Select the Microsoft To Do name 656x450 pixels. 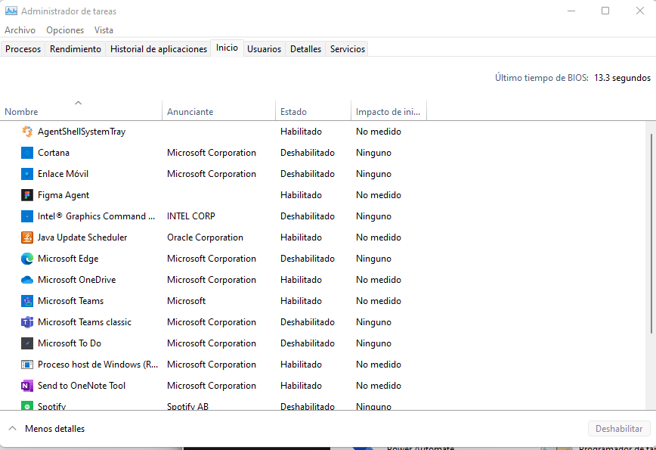click(70, 343)
